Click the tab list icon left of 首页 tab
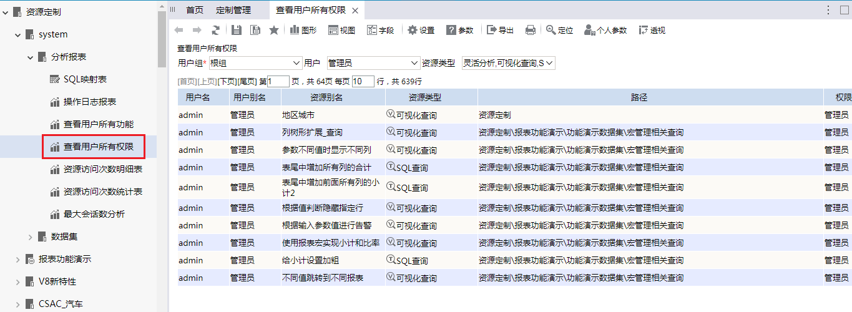This screenshot has height=312, width=852. (173, 10)
